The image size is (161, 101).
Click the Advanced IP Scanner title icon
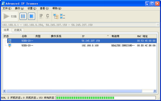3,3
